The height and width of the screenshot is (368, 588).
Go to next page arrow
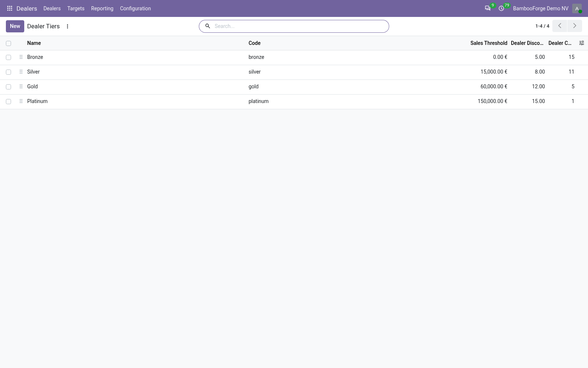[x=575, y=26]
